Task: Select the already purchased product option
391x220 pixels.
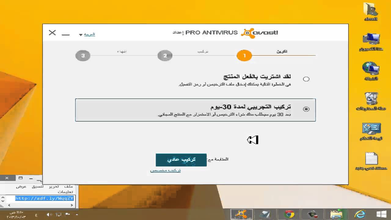Action: point(306,79)
